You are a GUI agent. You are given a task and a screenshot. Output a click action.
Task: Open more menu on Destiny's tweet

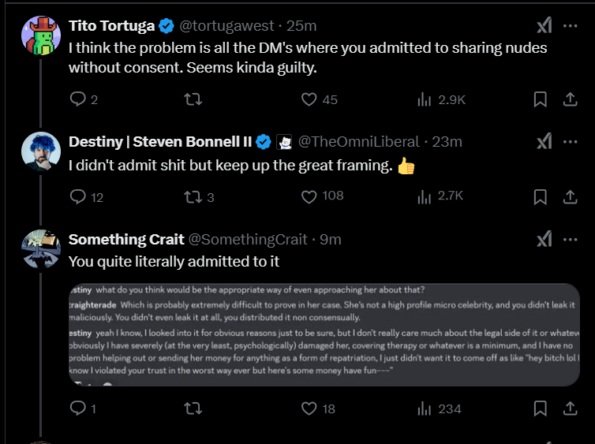click(571, 142)
